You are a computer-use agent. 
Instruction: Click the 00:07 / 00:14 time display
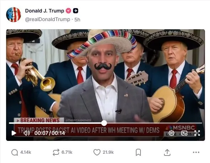tap(50, 133)
